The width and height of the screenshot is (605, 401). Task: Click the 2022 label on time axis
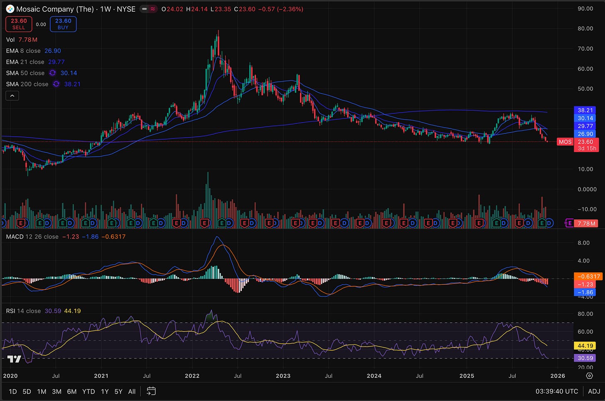pyautogui.click(x=192, y=376)
